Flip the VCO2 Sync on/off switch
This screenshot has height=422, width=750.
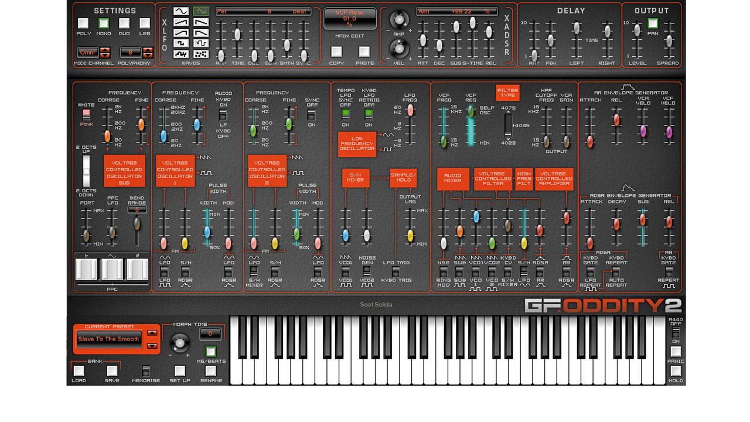312,113
